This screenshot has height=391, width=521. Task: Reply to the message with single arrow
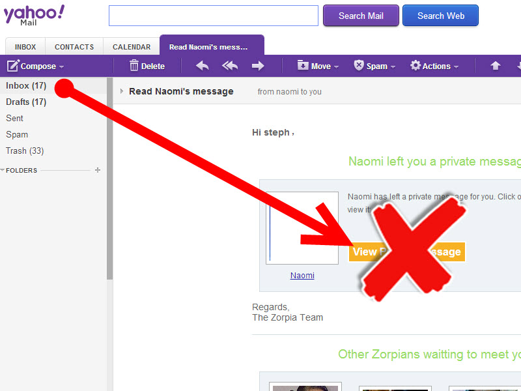(x=203, y=66)
